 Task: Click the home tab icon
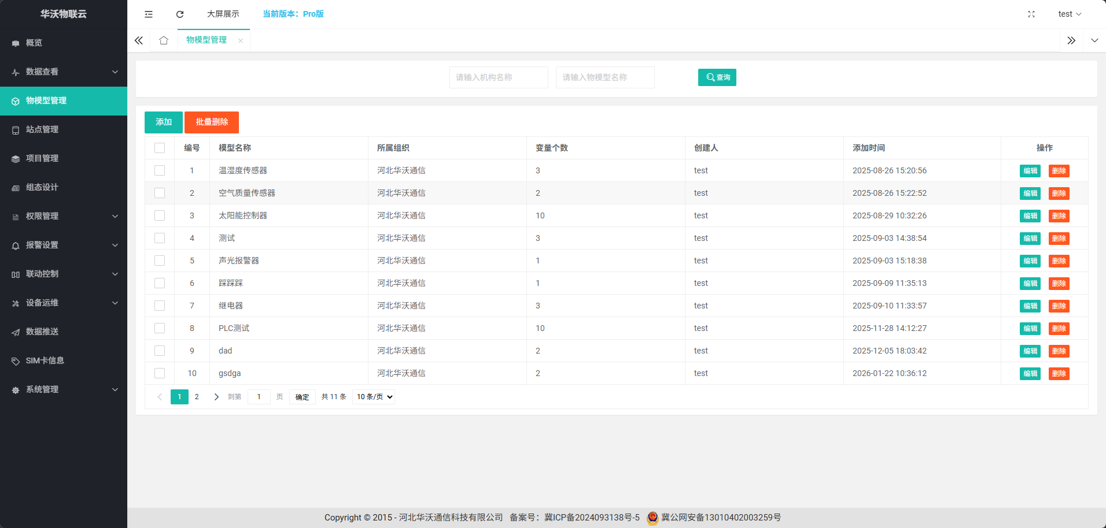[x=164, y=40]
